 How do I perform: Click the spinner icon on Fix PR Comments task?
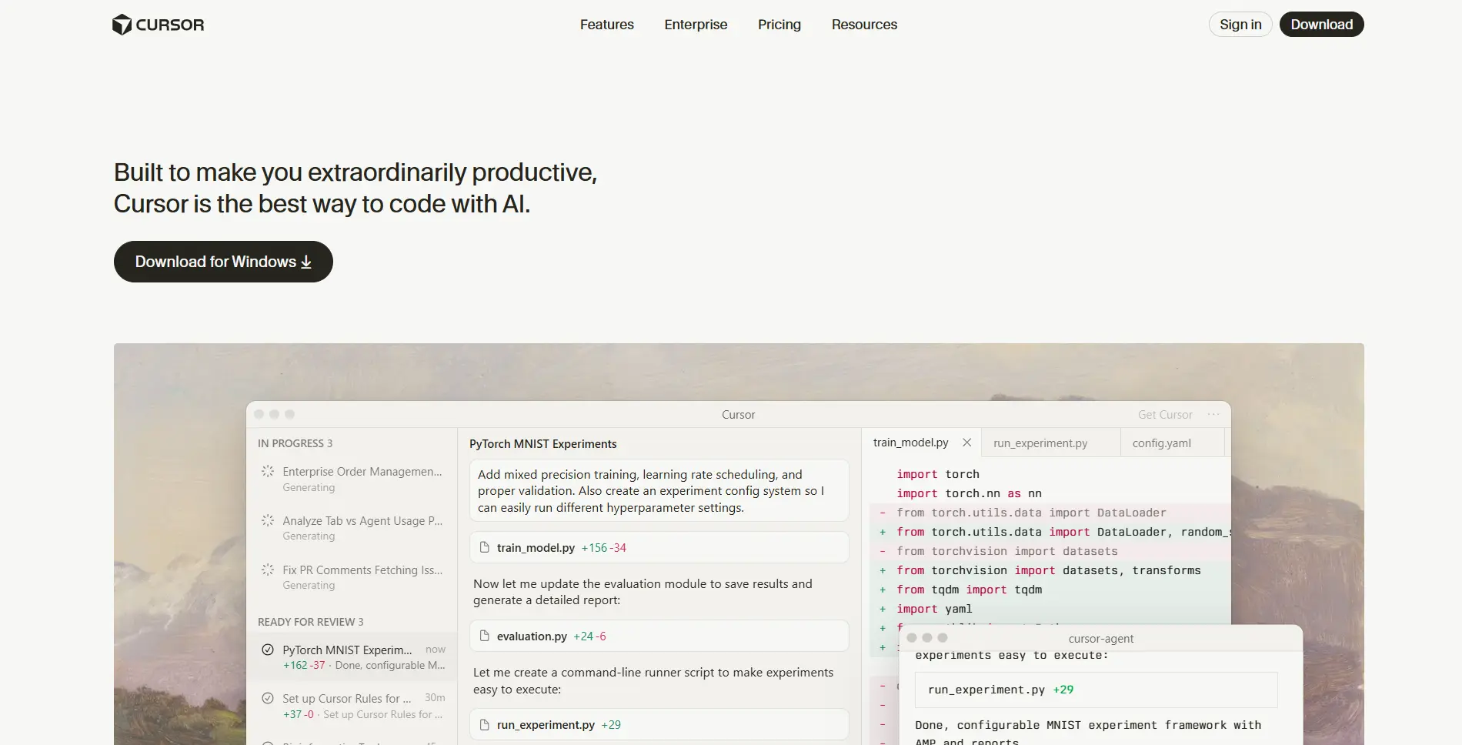268,570
